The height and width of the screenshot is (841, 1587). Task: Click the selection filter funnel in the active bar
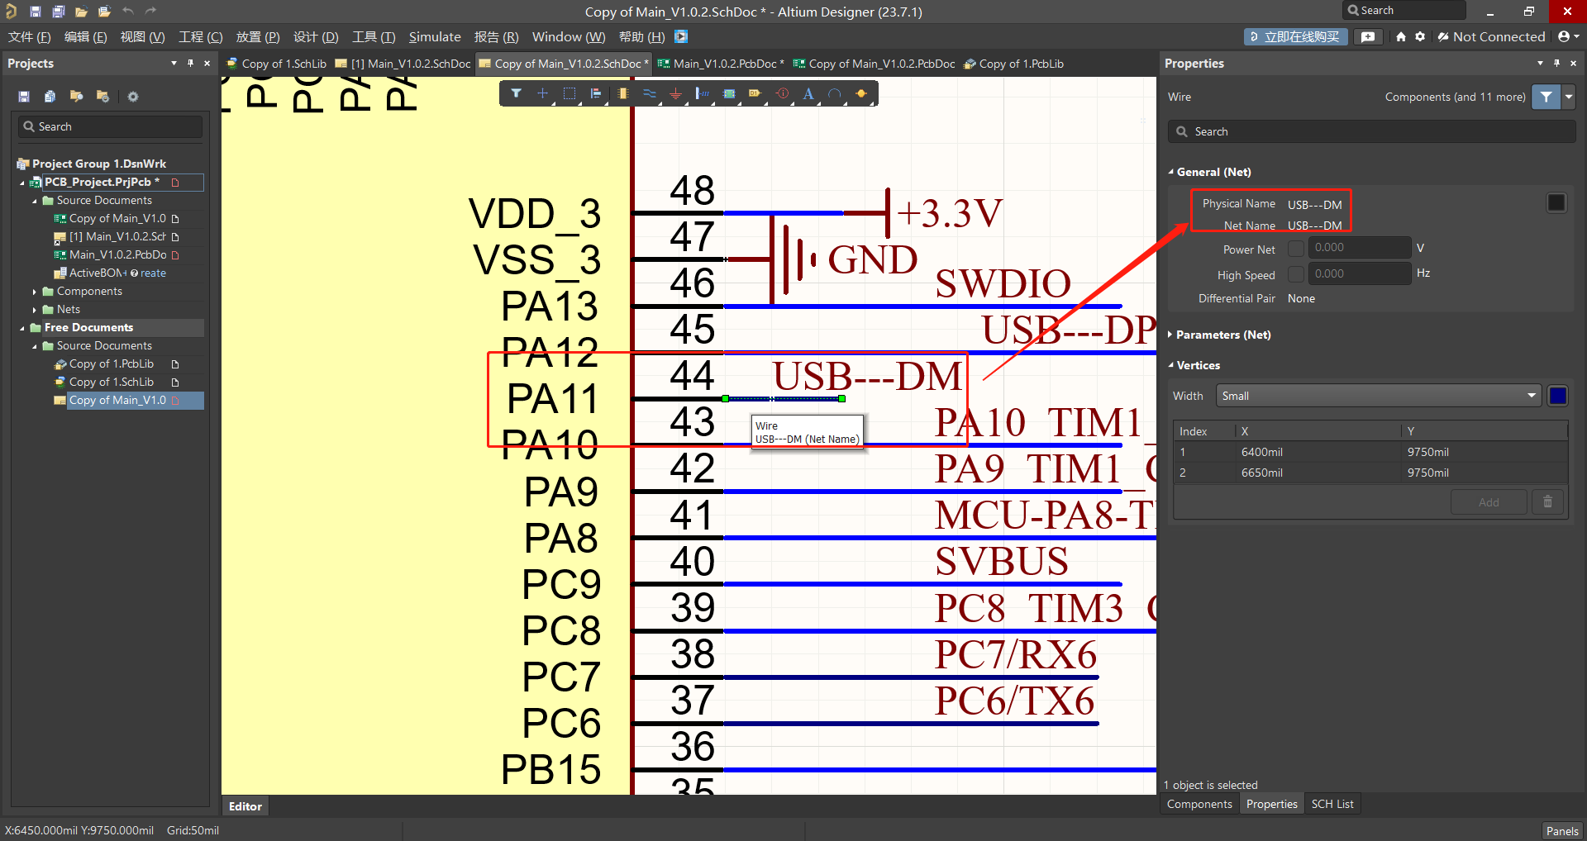coord(516,94)
